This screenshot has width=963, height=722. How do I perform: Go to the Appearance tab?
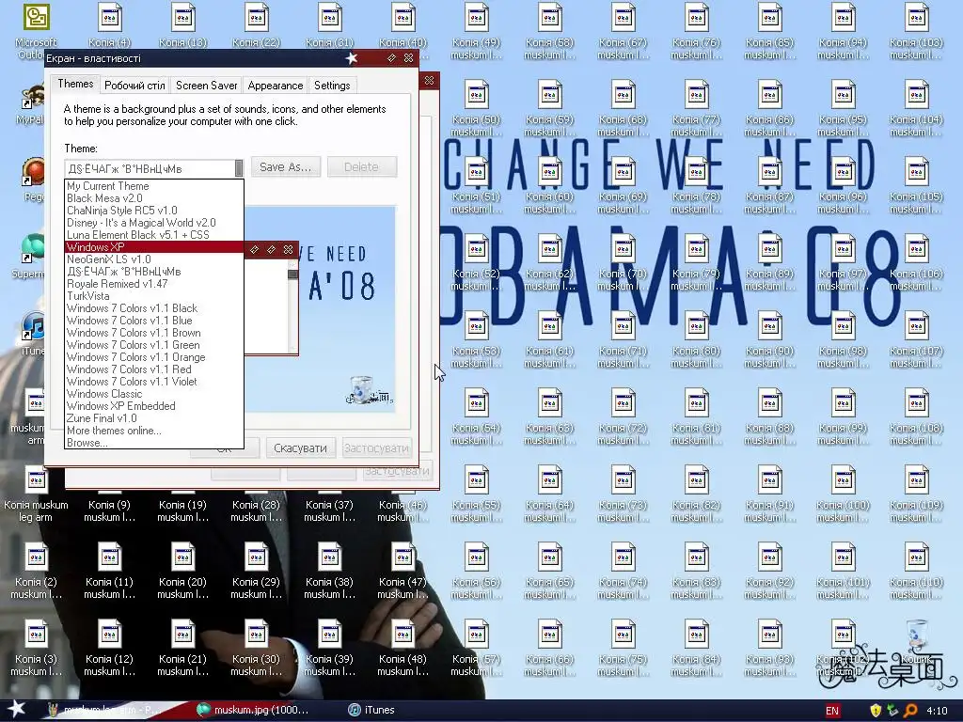pyautogui.click(x=276, y=86)
